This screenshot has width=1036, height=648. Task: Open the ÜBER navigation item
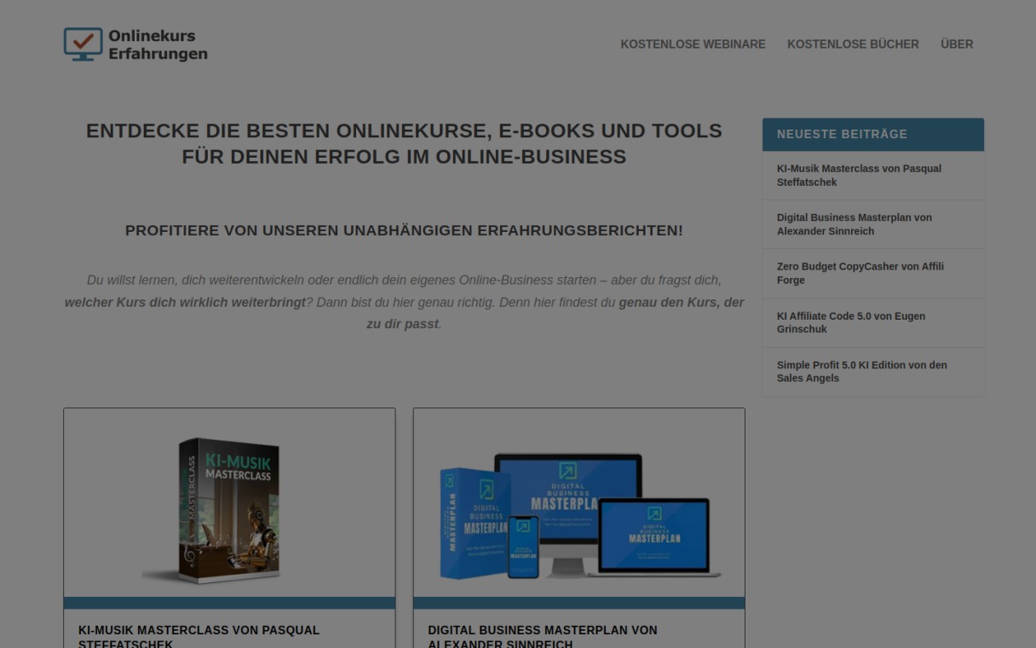click(957, 44)
